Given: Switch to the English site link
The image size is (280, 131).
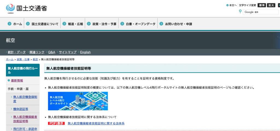Looking at the screenshot, I should (x=85, y=52).
